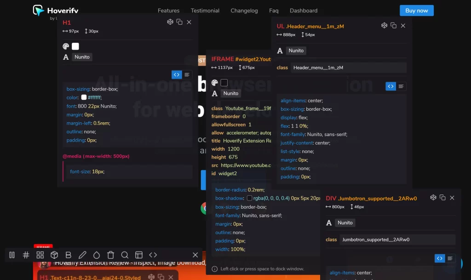
Task: Copy styles from the DIV Jumbotron panel
Action: tap(442, 197)
